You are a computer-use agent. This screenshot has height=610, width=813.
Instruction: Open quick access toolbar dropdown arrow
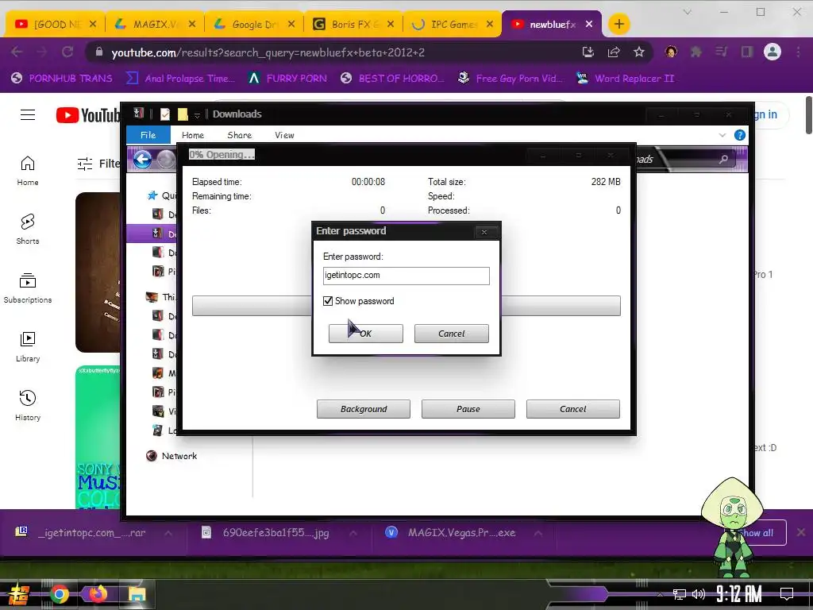click(x=197, y=114)
